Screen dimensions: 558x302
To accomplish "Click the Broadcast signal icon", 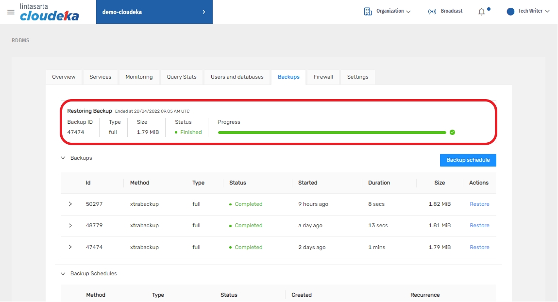I will 432,11.
